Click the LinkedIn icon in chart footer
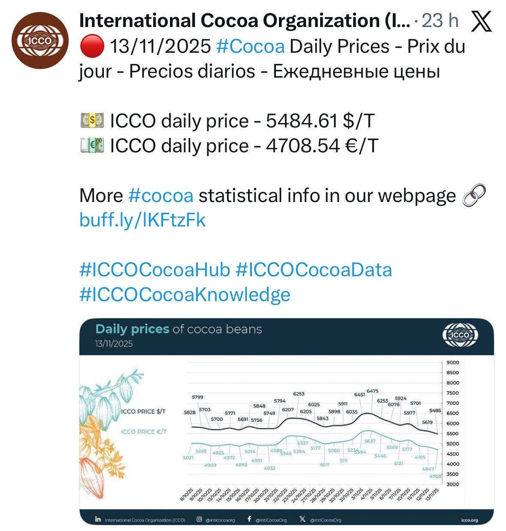The width and height of the screenshot is (506, 531). [98, 519]
